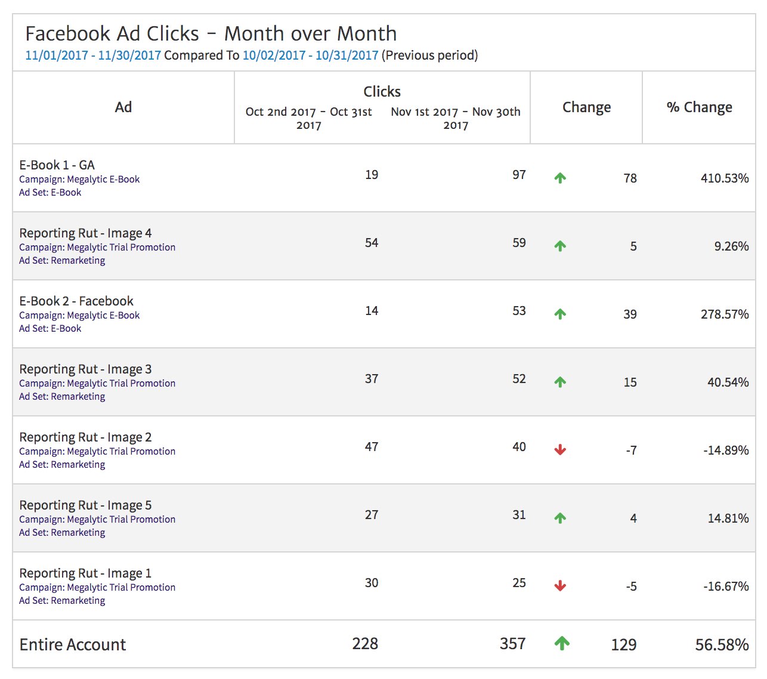Click the Facebook Ad Clicks widget title
The width and height of the screenshot is (767, 679).
[x=211, y=33]
